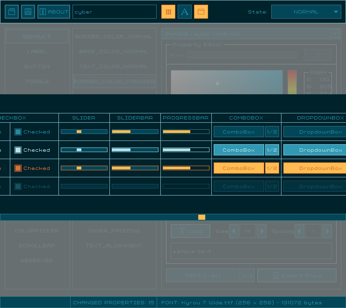
Task: Toggle the Checked checkbox in the top table row
Action: pos(18,132)
